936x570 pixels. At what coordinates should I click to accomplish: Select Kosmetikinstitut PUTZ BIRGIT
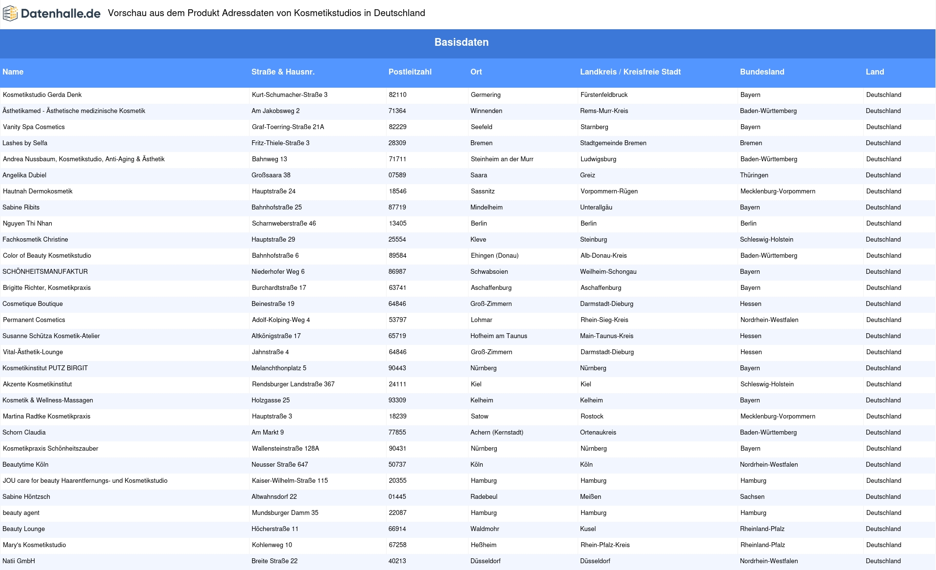click(x=45, y=368)
